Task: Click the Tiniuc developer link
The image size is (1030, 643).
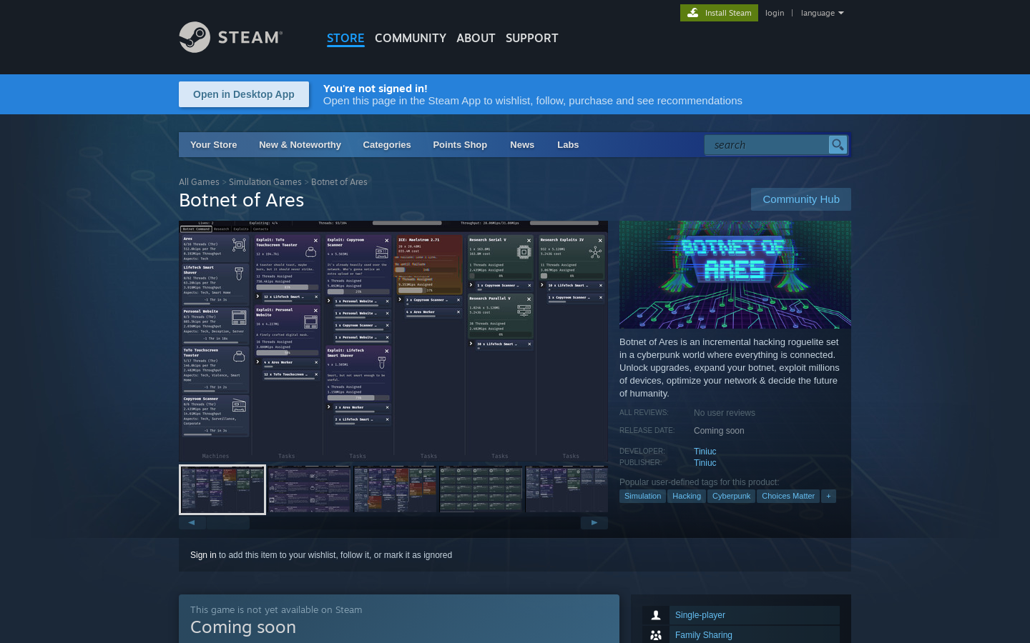Action: [705, 452]
